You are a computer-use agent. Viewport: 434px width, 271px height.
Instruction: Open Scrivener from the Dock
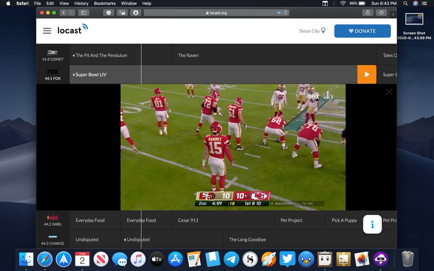250,259
